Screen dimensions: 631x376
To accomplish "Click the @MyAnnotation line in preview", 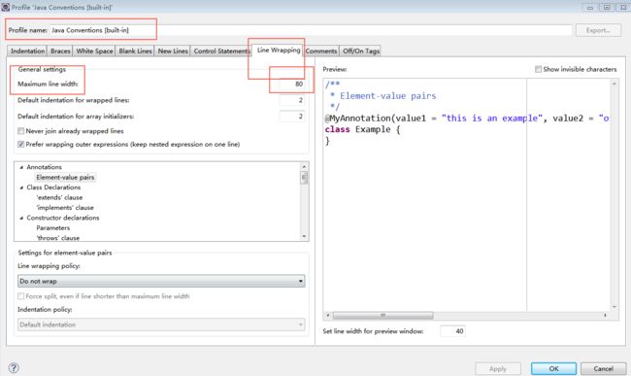I will [x=467, y=119].
